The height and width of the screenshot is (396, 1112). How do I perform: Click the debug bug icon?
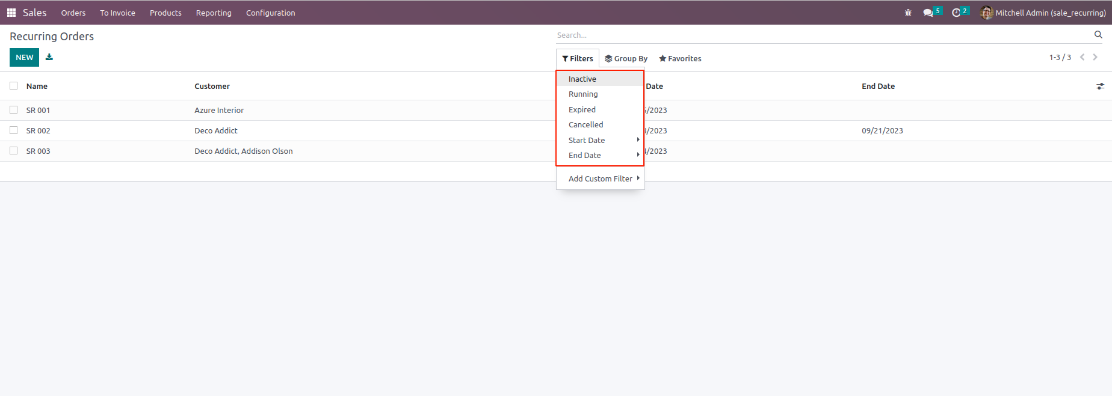click(x=908, y=13)
